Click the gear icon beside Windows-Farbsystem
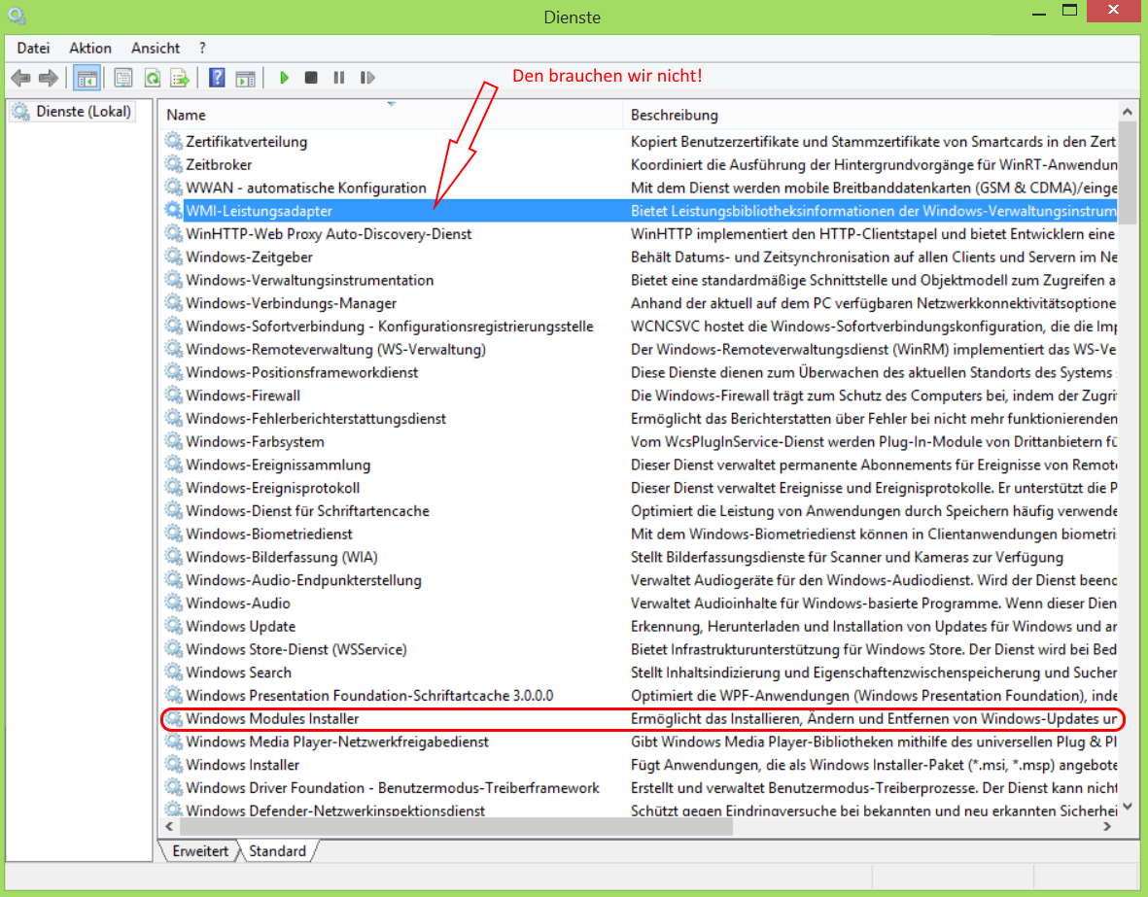The width and height of the screenshot is (1148, 897). [173, 441]
